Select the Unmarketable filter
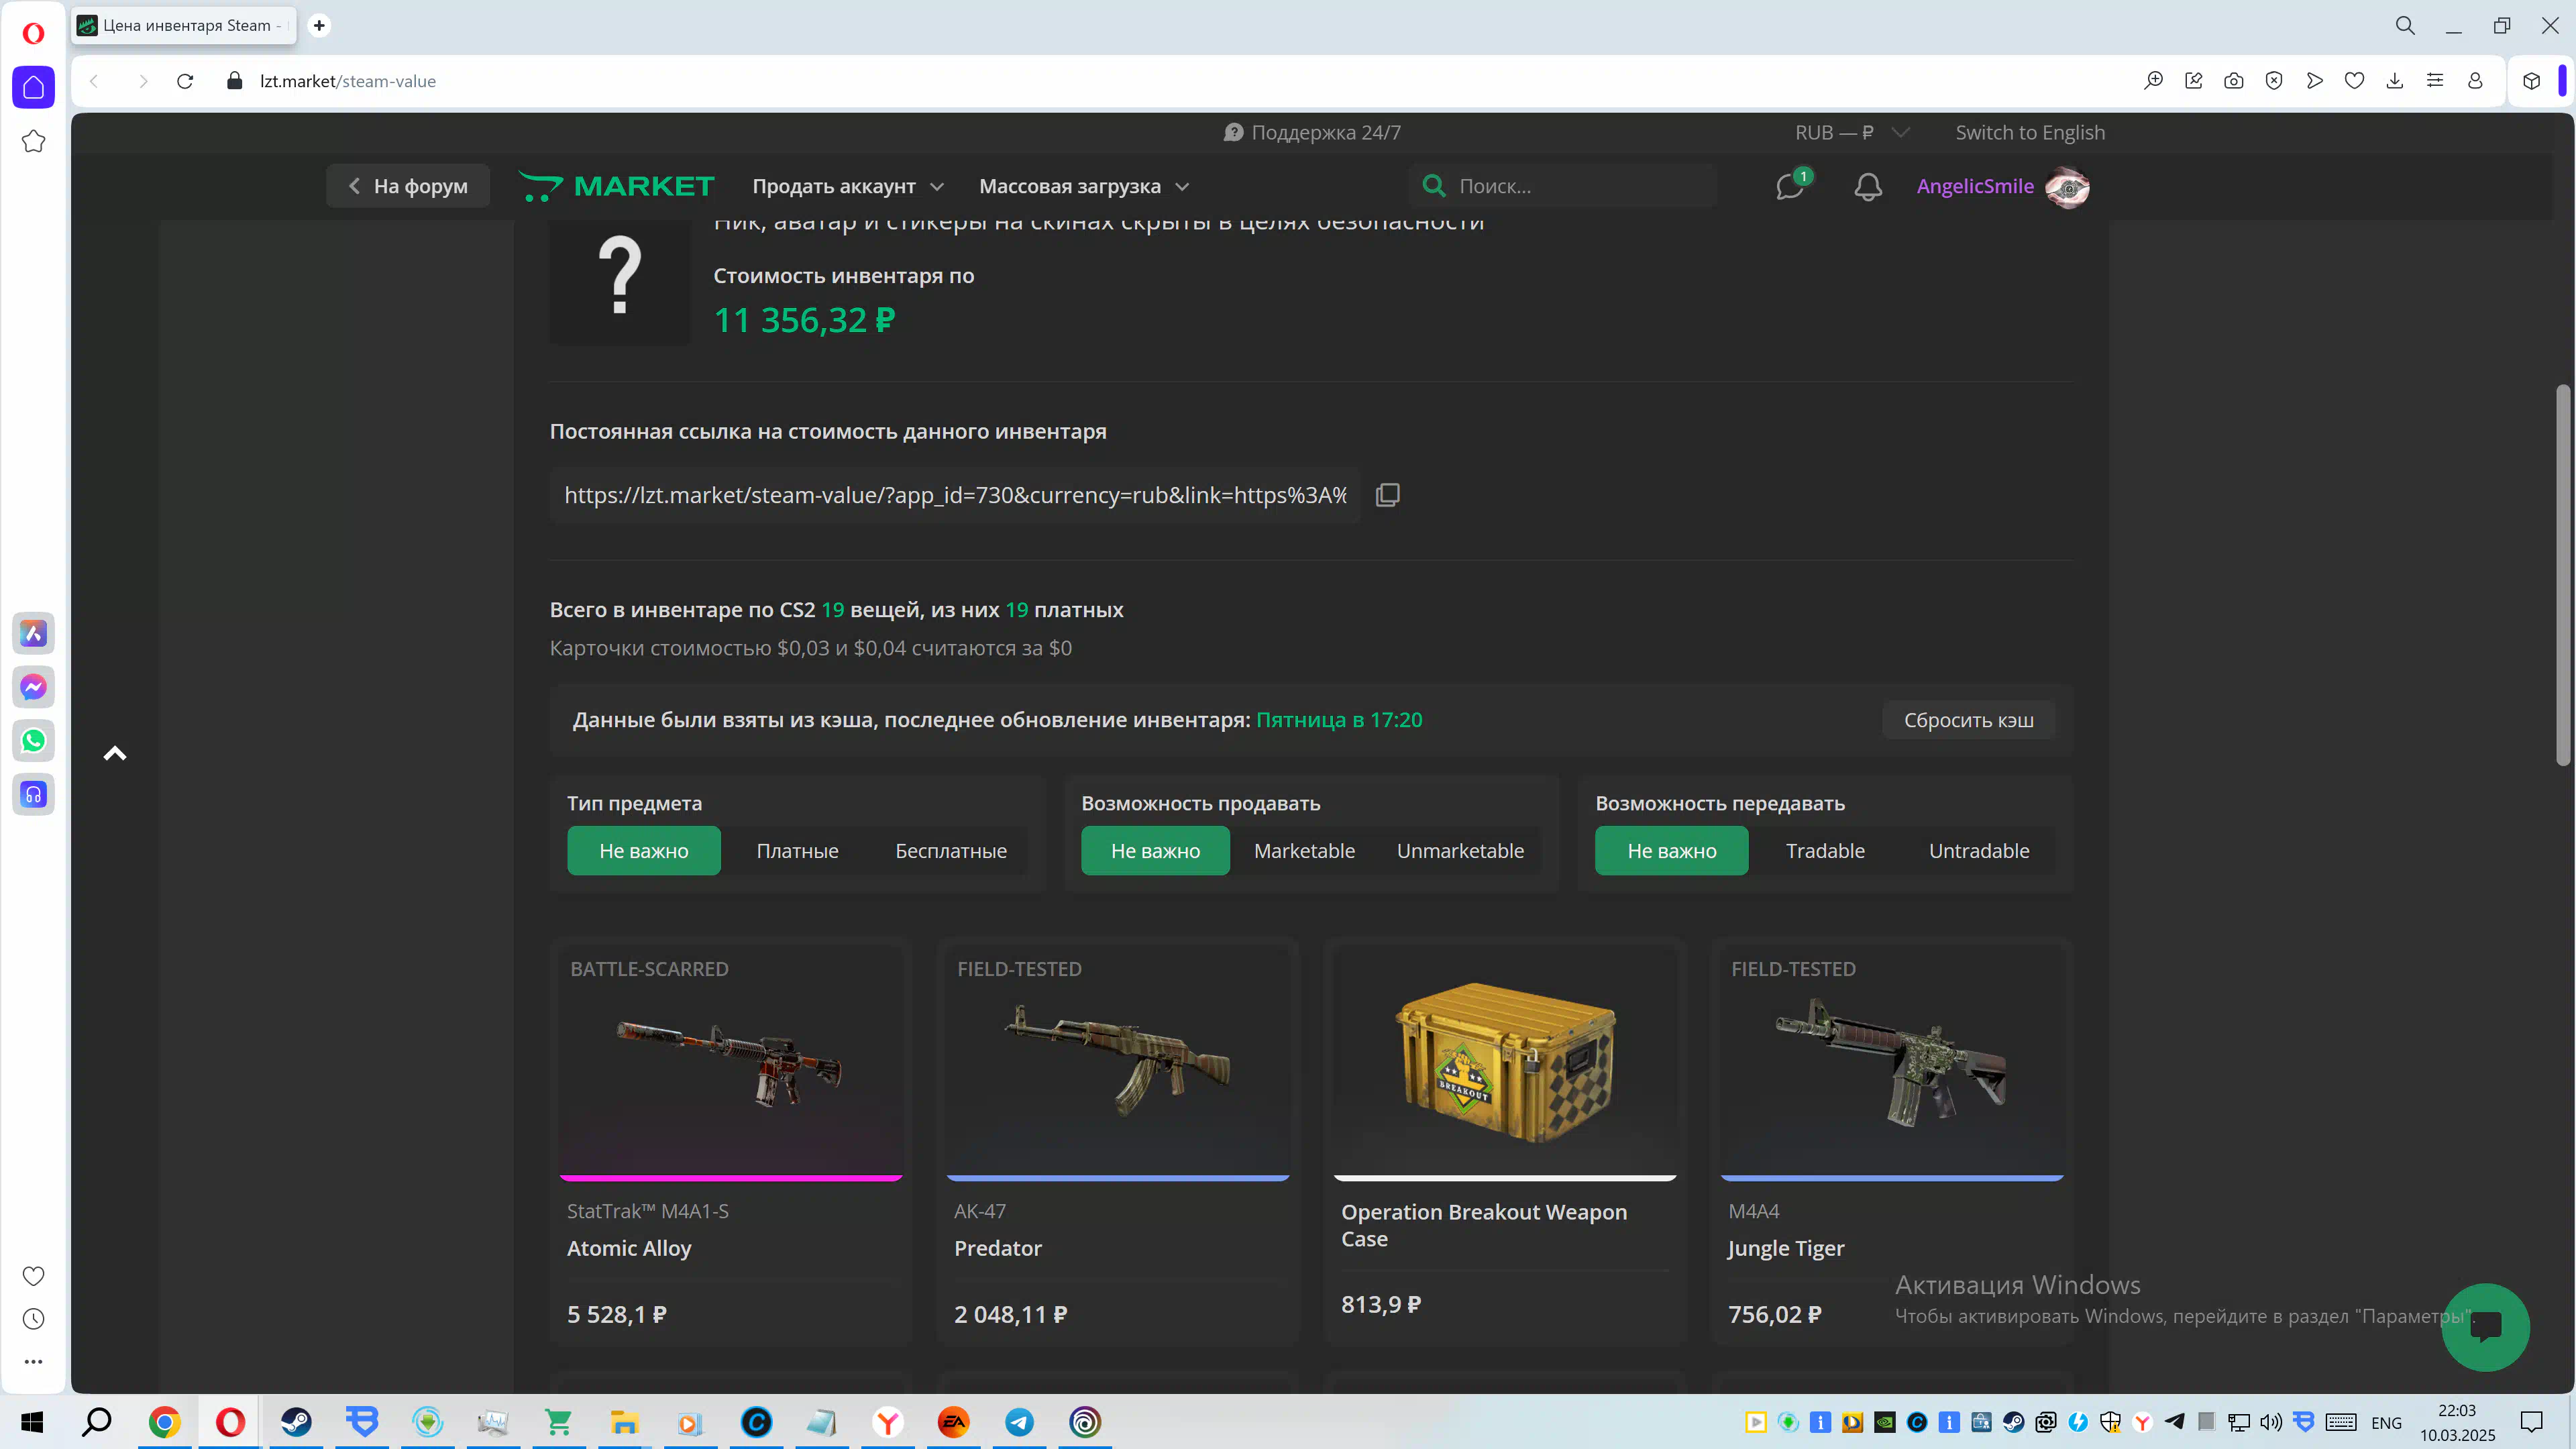The width and height of the screenshot is (2576, 1449). click(1460, 850)
